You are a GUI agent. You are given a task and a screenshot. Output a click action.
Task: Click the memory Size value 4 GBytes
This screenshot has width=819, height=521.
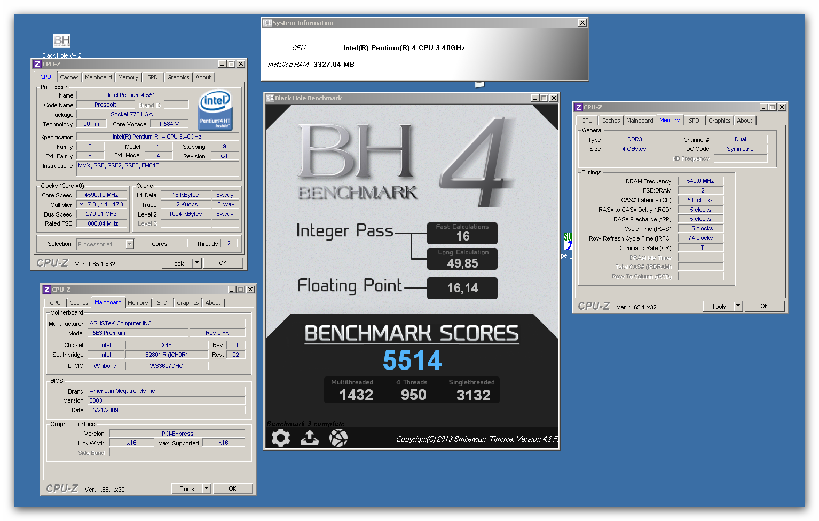[634, 149]
